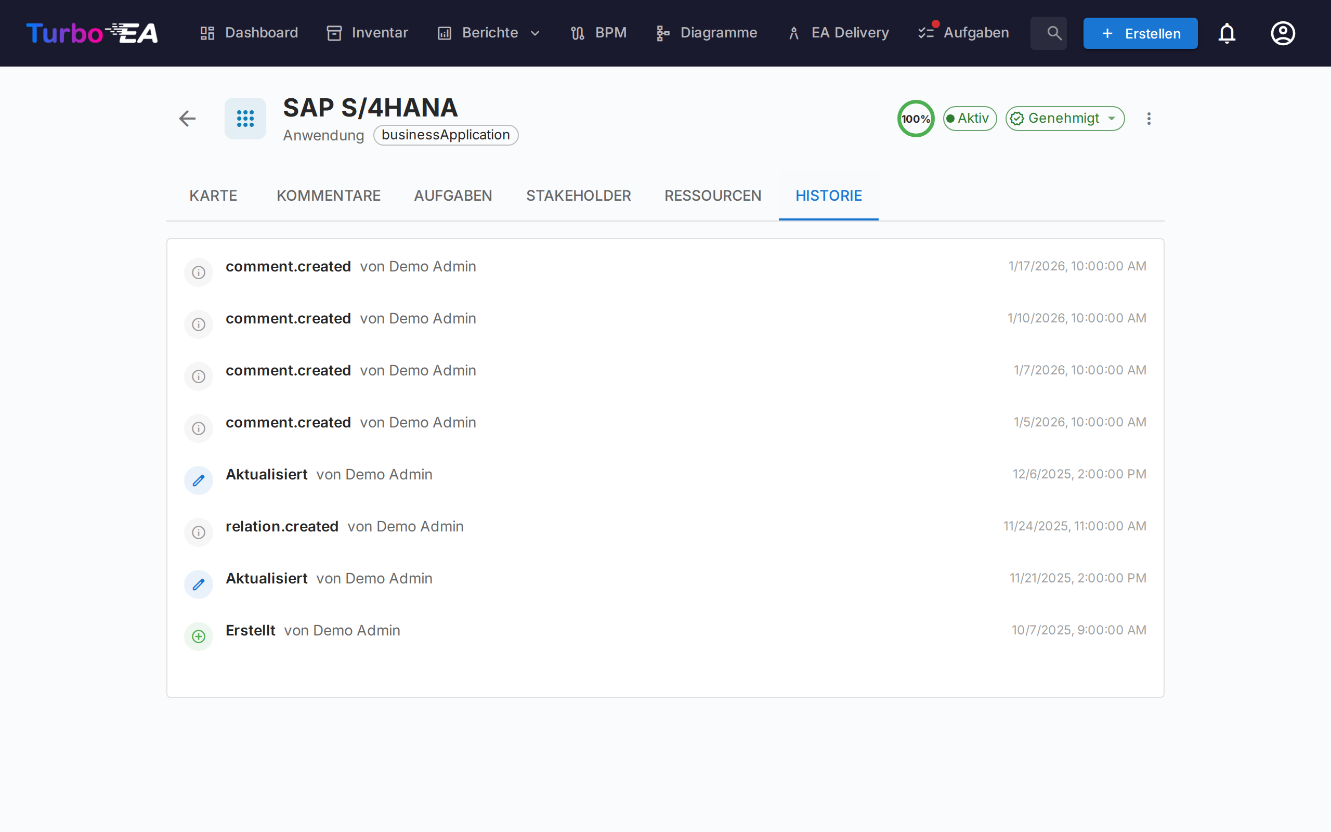Open the Stakeholder tab
The height and width of the screenshot is (832, 1331).
[578, 196]
